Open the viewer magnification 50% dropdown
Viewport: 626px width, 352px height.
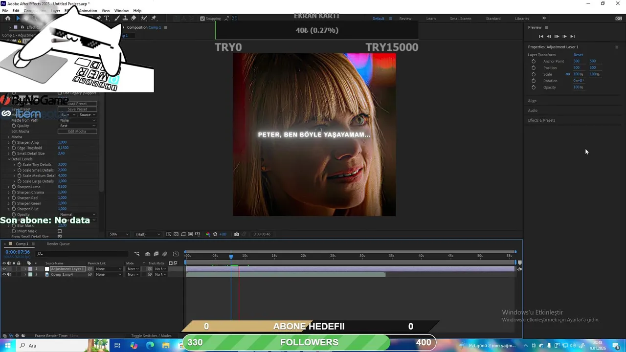tap(119, 234)
